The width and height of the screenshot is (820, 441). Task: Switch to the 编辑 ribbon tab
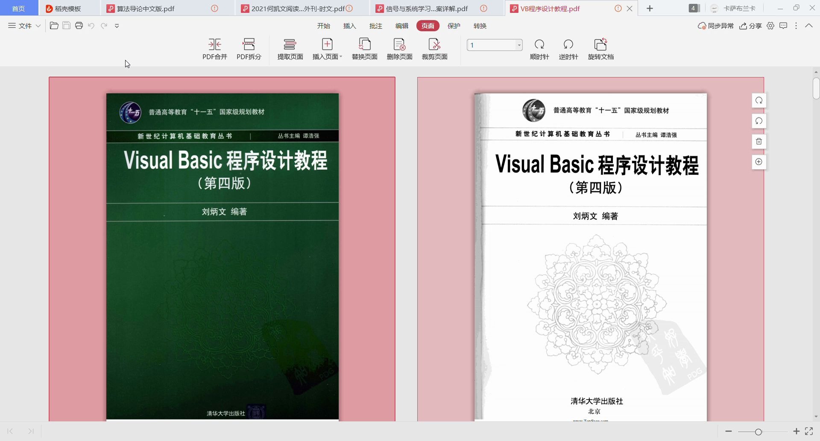tap(401, 26)
